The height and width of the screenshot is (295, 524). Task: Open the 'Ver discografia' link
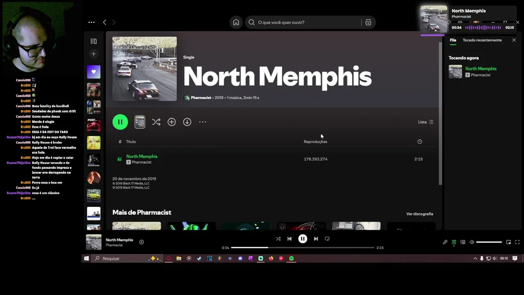click(x=420, y=214)
